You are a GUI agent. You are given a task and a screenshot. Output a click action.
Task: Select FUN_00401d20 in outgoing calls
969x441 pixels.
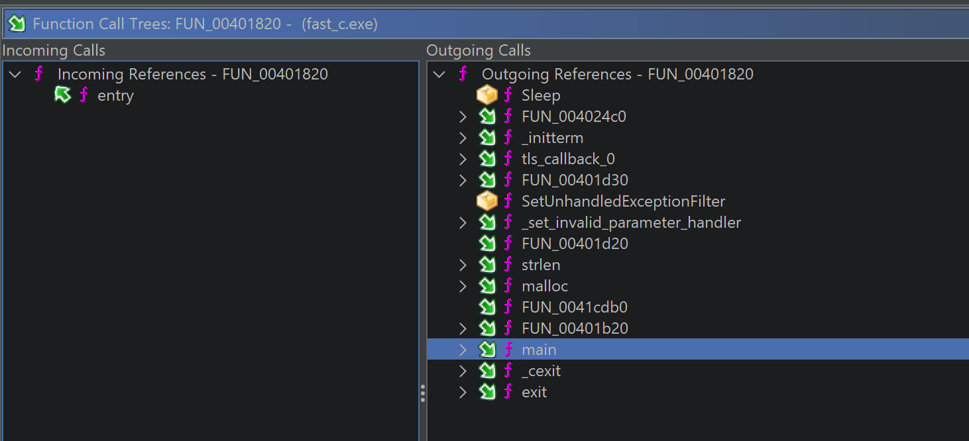coord(575,244)
